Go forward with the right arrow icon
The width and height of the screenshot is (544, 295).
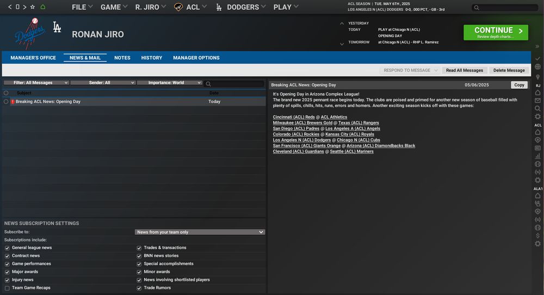click(24, 7)
